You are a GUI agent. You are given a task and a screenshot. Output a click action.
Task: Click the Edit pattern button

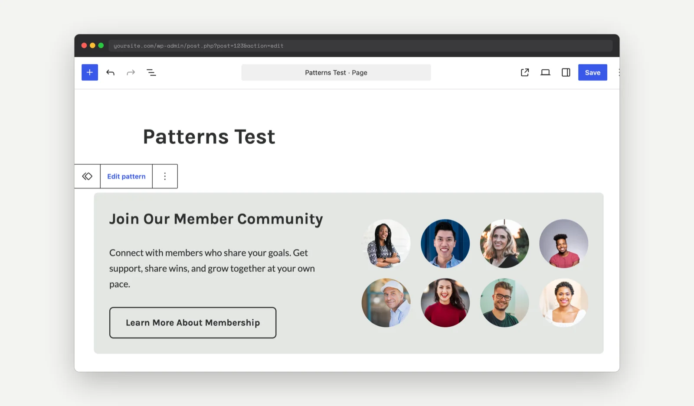[x=126, y=176]
